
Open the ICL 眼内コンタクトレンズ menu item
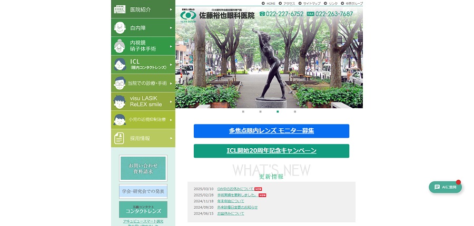[x=143, y=64]
